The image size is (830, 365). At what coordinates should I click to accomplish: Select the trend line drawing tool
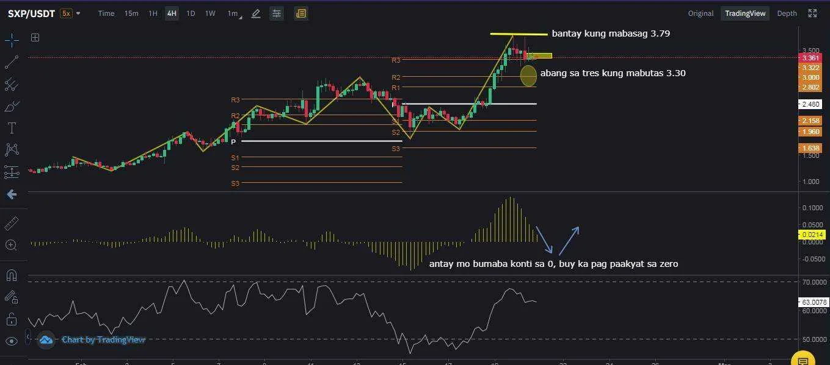pos(12,62)
